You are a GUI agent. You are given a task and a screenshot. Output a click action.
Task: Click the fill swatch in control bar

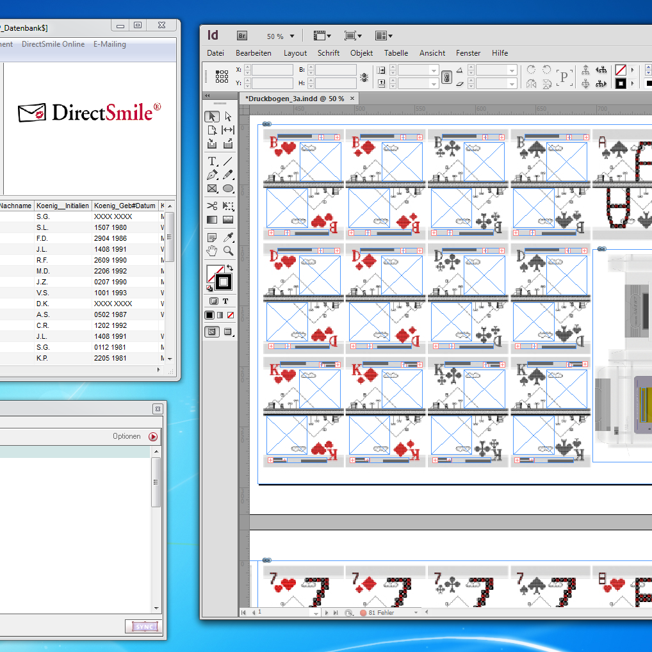621,70
